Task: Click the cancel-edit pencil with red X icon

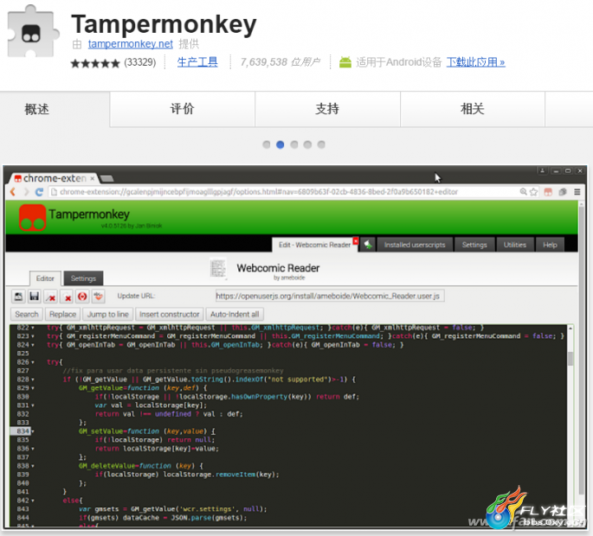Action: click(51, 297)
